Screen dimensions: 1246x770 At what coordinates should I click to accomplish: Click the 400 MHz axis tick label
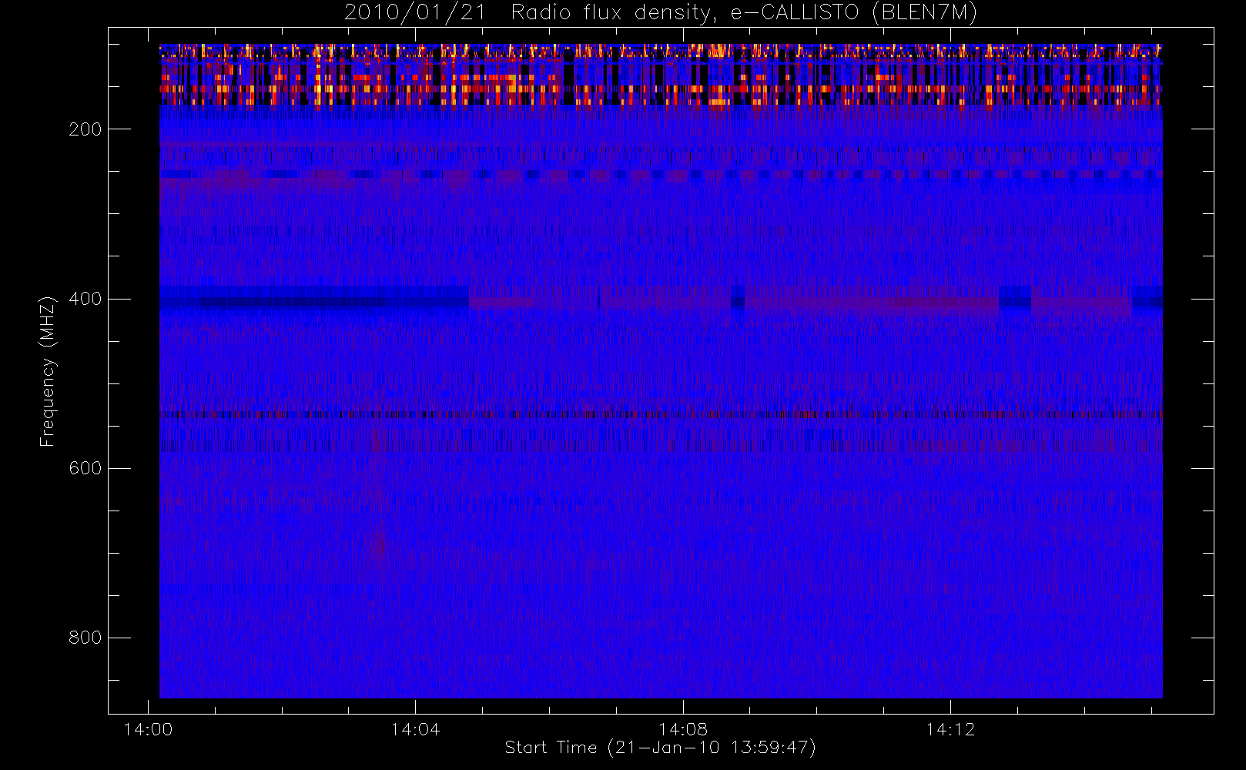[x=85, y=299]
